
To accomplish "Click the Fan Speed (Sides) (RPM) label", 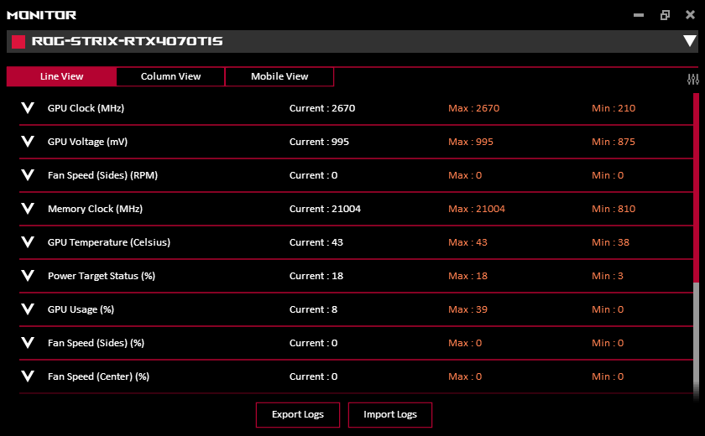I will [102, 175].
